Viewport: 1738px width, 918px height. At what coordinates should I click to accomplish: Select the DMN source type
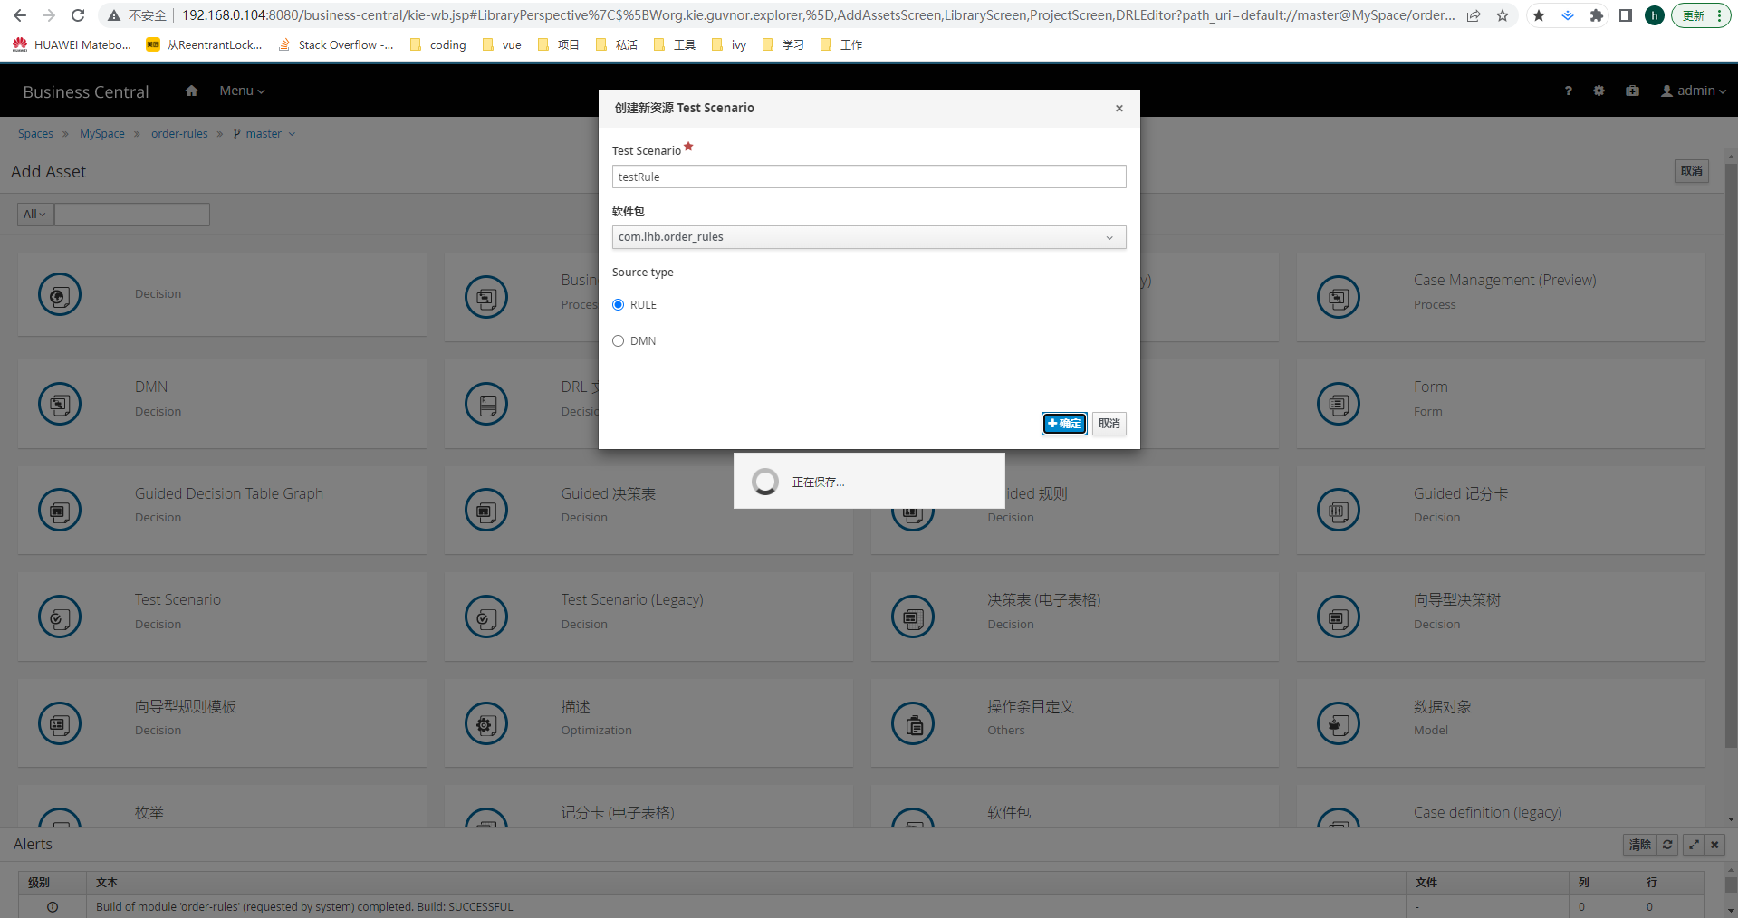click(619, 341)
